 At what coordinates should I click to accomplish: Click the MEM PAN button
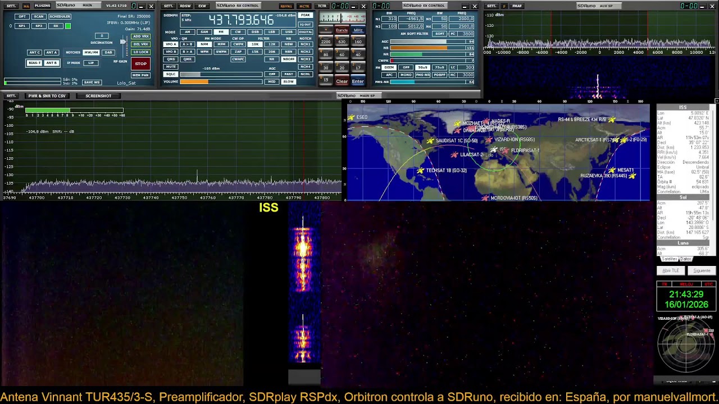tap(140, 75)
